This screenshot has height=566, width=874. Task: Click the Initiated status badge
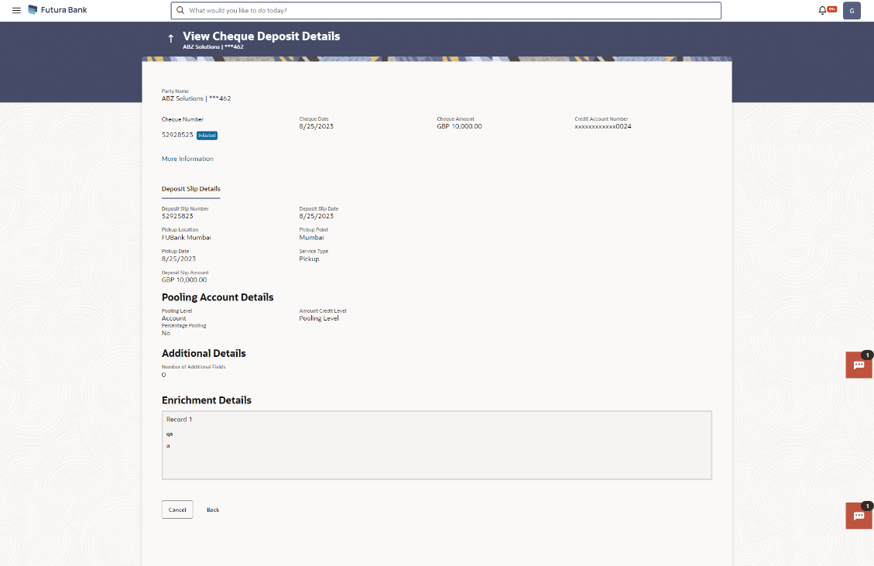coord(207,135)
